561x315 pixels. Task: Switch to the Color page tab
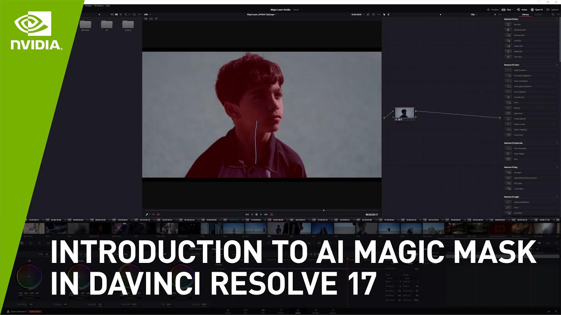click(x=298, y=311)
